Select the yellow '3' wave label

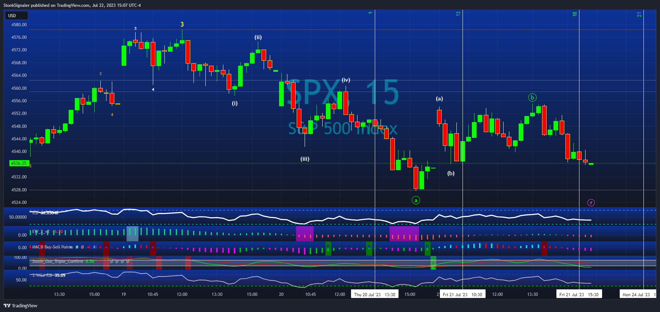pos(182,24)
